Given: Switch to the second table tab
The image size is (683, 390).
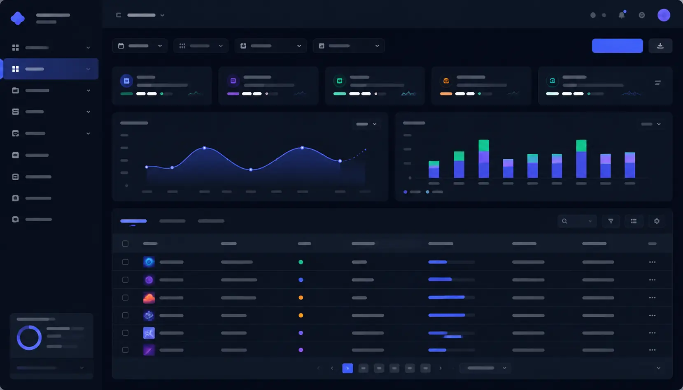Looking at the screenshot, I should point(172,221).
